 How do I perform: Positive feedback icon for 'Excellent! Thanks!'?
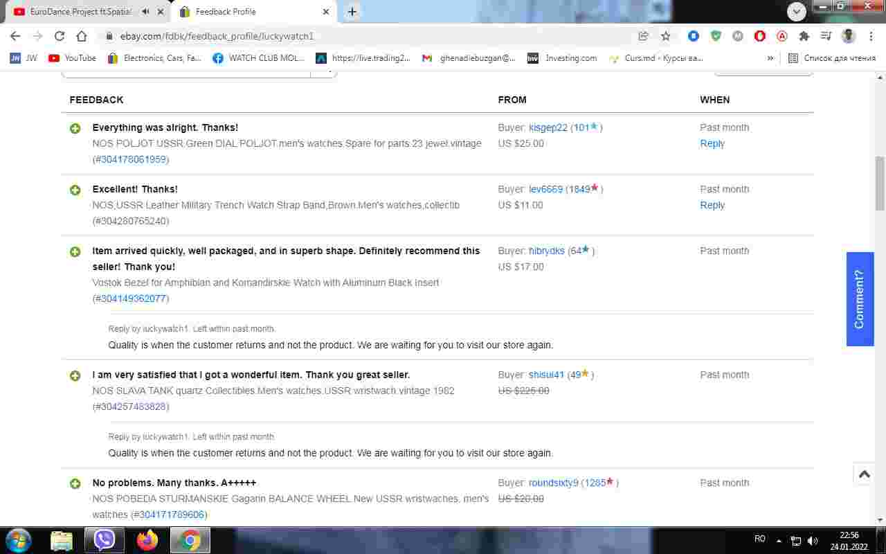click(x=75, y=190)
